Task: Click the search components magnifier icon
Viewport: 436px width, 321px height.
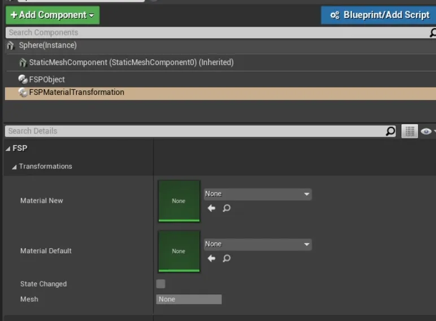Action: click(432, 33)
